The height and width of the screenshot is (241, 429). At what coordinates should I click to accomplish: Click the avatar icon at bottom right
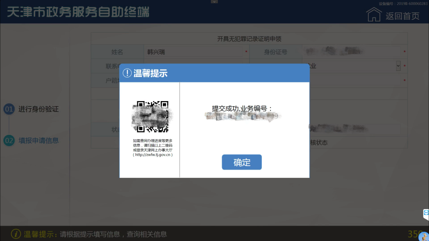[x=424, y=236]
